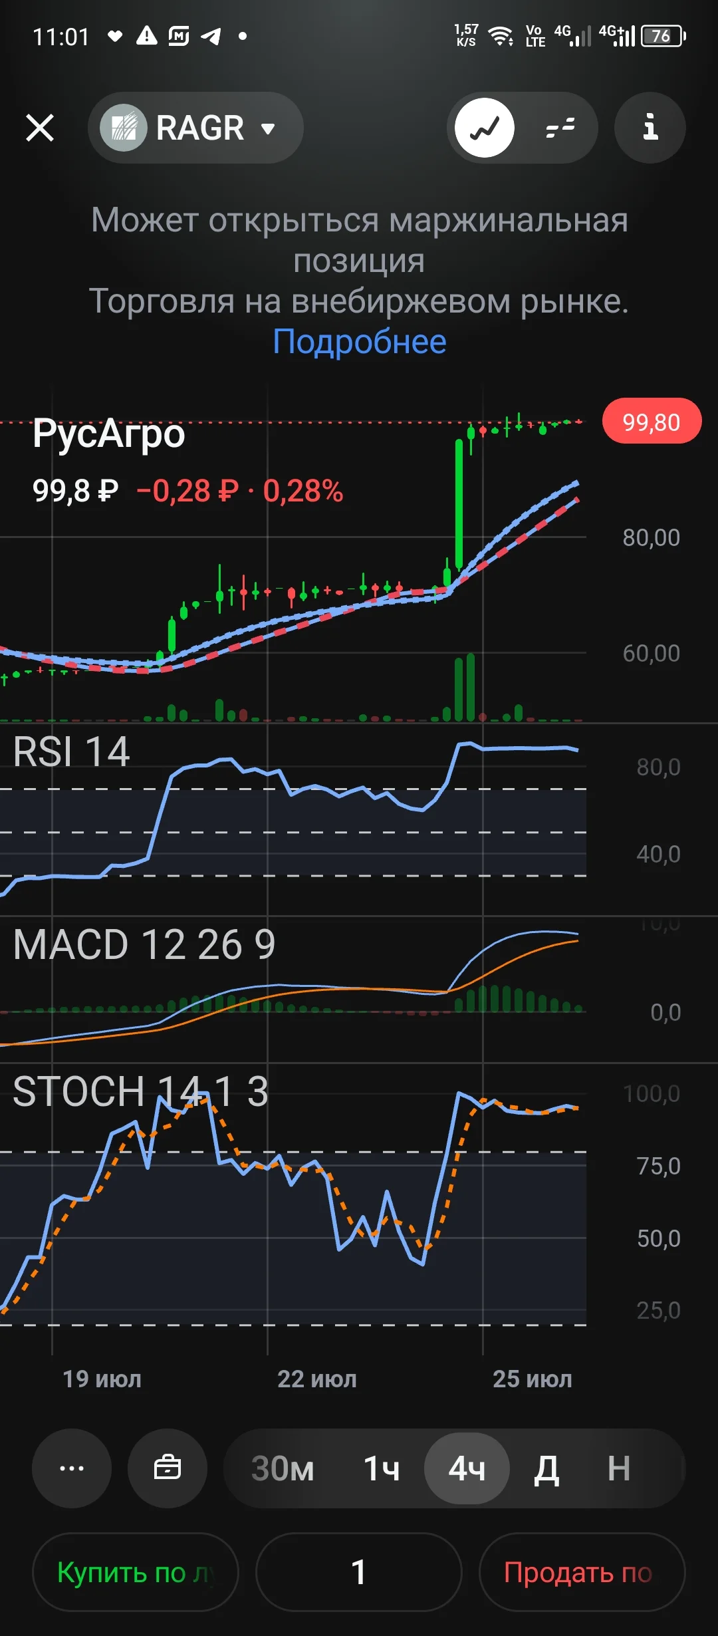The width and height of the screenshot is (718, 1636).
Task: Tap the 60,00 price axis label
Action: [652, 653]
